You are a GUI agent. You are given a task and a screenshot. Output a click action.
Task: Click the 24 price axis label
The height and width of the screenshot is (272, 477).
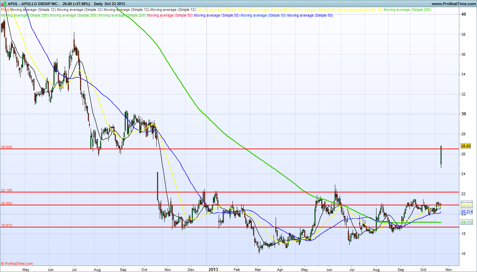click(464, 174)
